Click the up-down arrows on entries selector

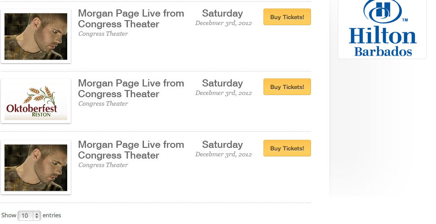click(x=37, y=215)
